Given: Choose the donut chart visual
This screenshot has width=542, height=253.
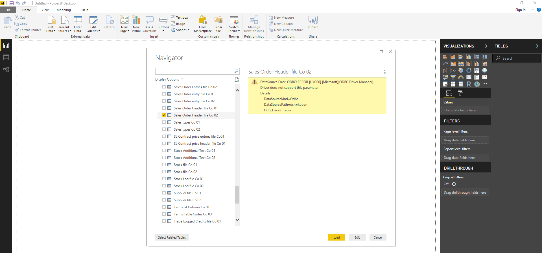Looking at the screenshot, I should pos(469,70).
